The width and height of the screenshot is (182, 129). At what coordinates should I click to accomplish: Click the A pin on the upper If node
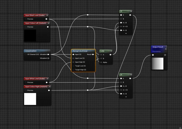(x=121, y=15)
